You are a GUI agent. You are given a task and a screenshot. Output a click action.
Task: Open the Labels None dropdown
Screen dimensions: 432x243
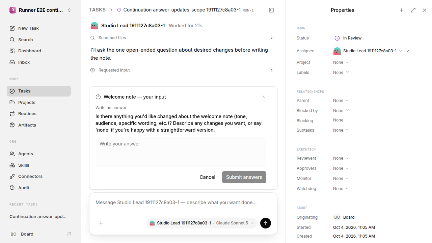pos(341,73)
